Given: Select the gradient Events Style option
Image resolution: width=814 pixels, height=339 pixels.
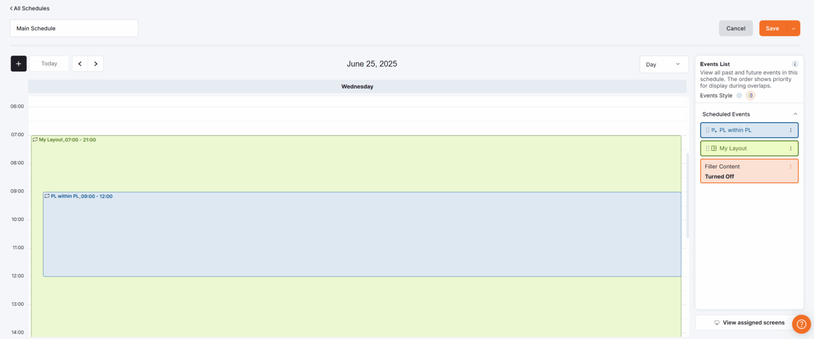Looking at the screenshot, I should click(750, 95).
